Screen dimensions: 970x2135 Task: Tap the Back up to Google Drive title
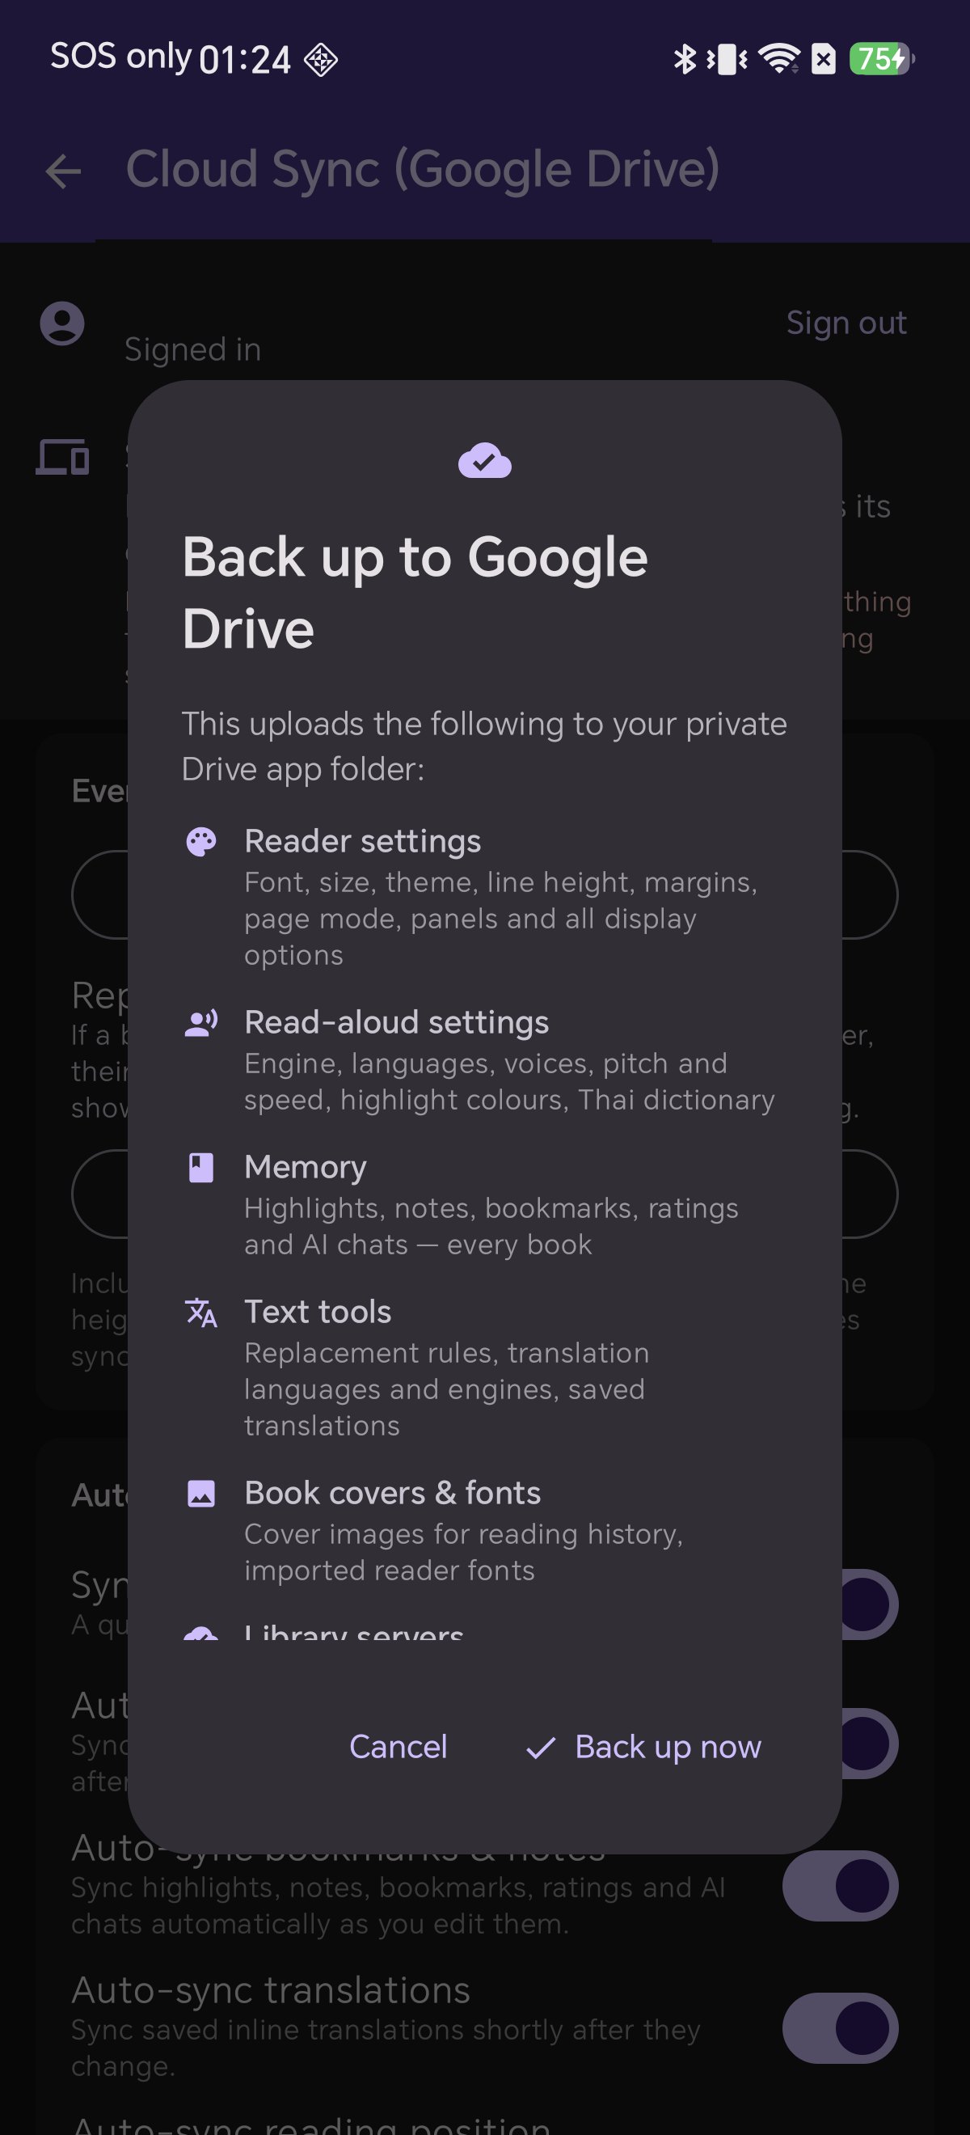415,593
